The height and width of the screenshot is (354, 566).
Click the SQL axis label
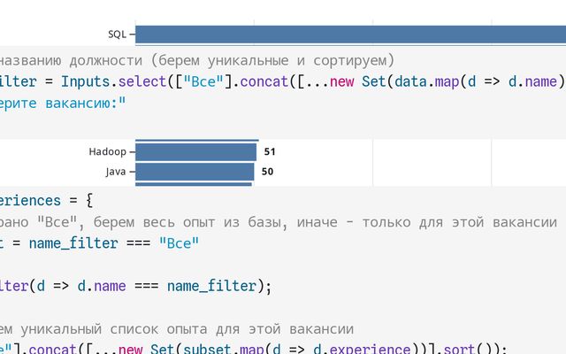click(117, 35)
